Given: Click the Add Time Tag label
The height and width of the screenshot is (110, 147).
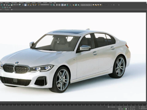Looking at the screenshot, I should 132,109.
